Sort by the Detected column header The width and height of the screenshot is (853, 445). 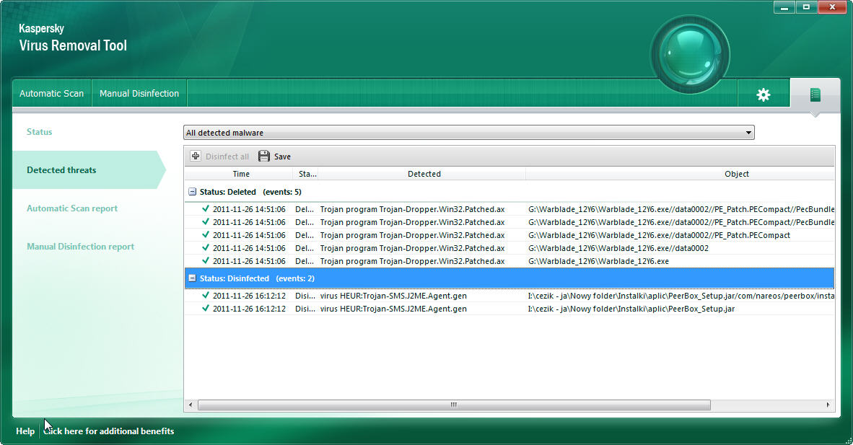click(424, 174)
